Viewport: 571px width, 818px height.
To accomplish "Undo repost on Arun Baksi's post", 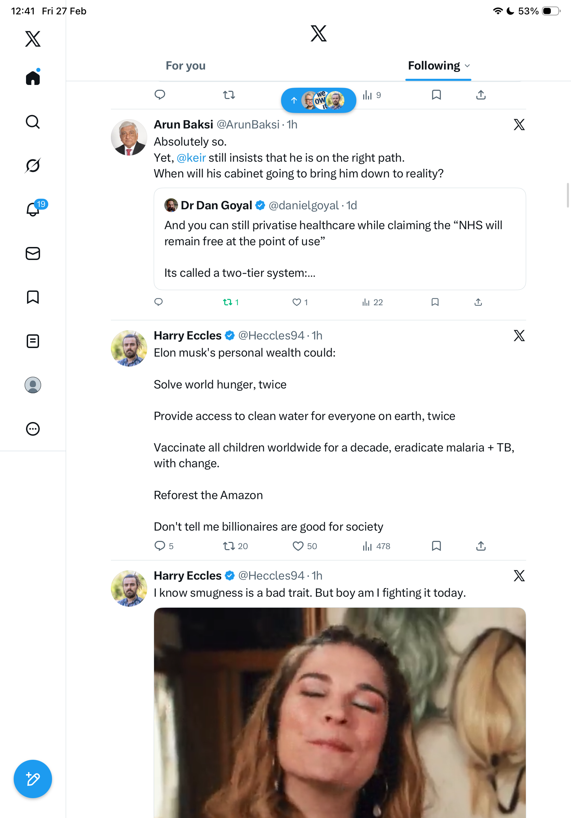I will coord(227,302).
